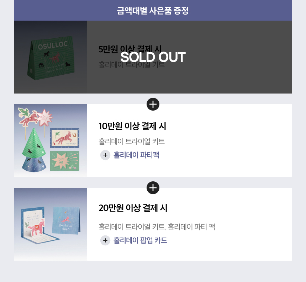The image size is (306, 282).
Task: Click the small plus icon beside 홀리데이 파티팩
Action: [x=105, y=155]
